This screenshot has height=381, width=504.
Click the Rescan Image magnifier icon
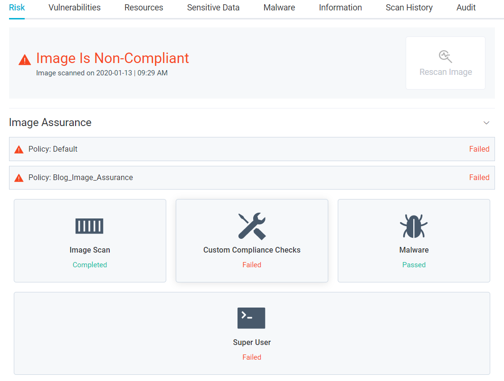pyautogui.click(x=445, y=56)
